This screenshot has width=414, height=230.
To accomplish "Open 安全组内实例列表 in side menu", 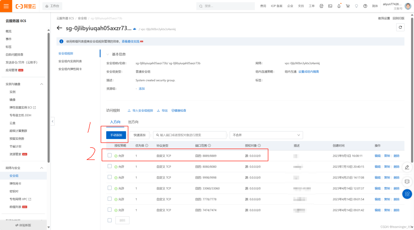I will pyautogui.click(x=70, y=61).
